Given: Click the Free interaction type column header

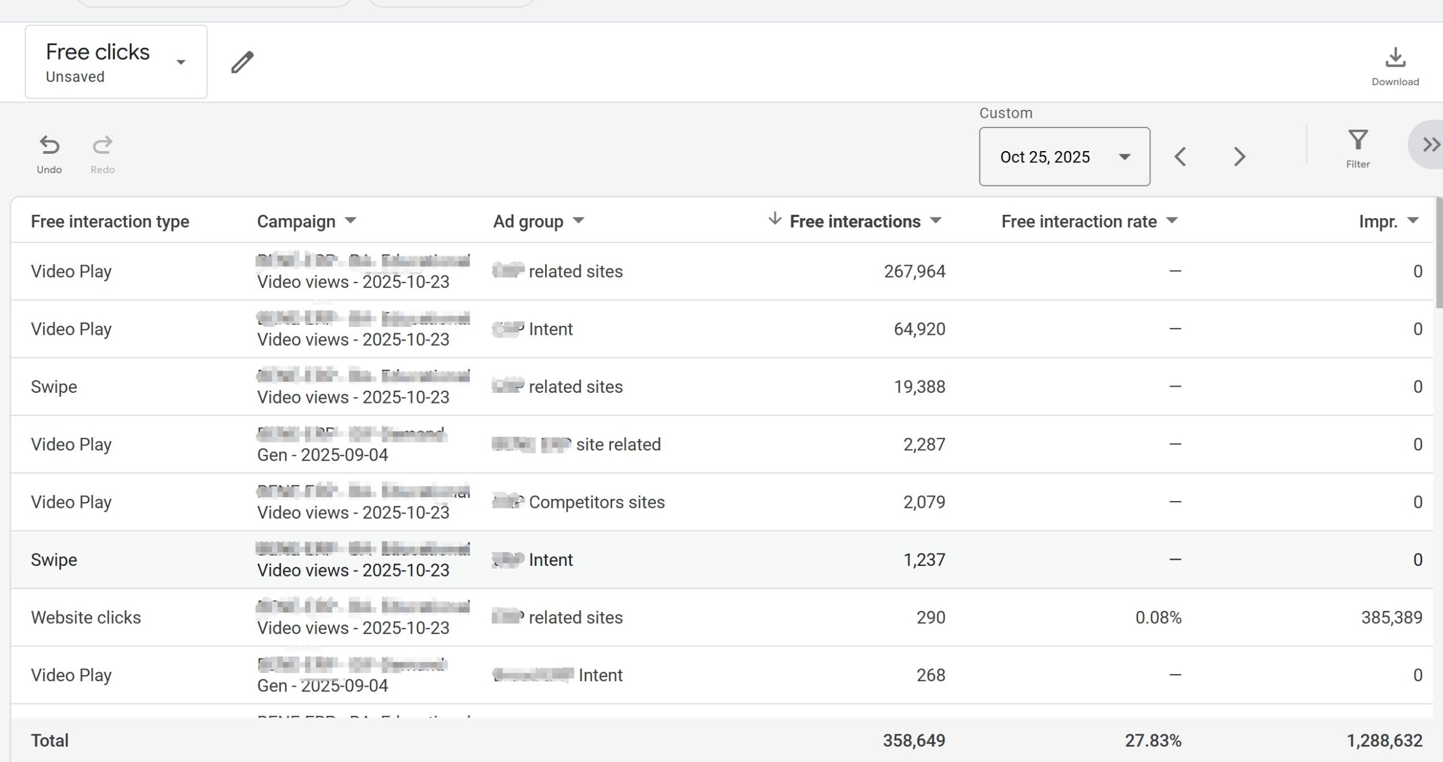Looking at the screenshot, I should [x=110, y=221].
